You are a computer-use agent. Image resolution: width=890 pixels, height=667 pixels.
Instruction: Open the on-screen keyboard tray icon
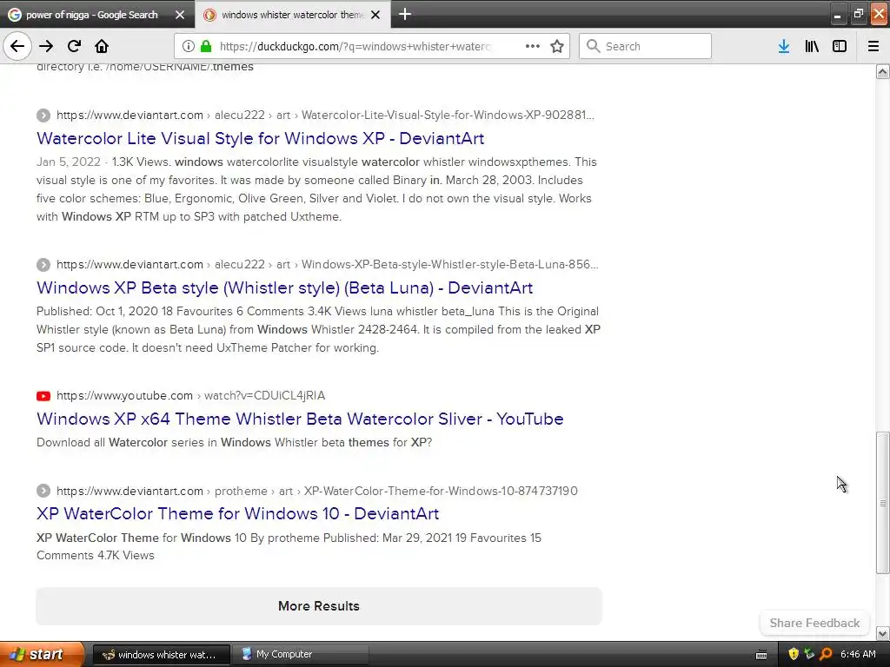(761, 655)
